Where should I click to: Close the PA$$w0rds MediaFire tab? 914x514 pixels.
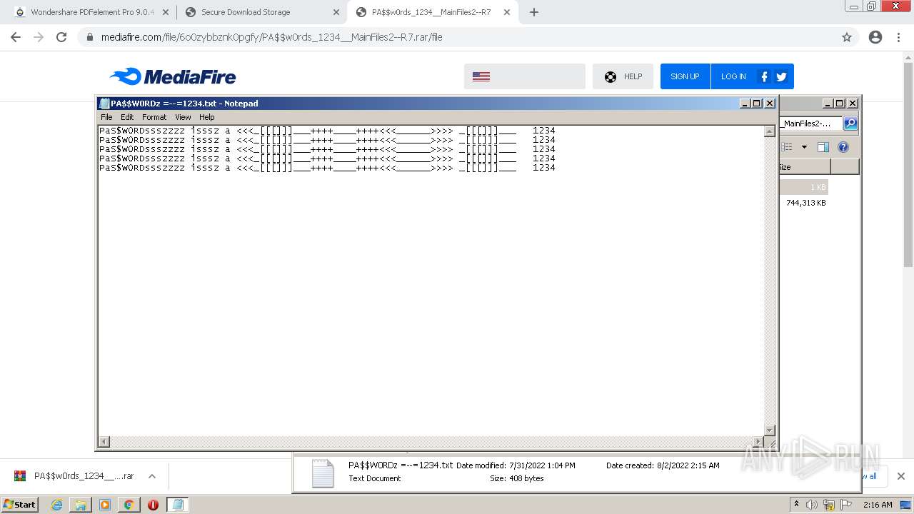(x=507, y=12)
